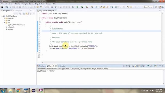
Task: Switch to the Debug perspective icon
Action: 163,7
